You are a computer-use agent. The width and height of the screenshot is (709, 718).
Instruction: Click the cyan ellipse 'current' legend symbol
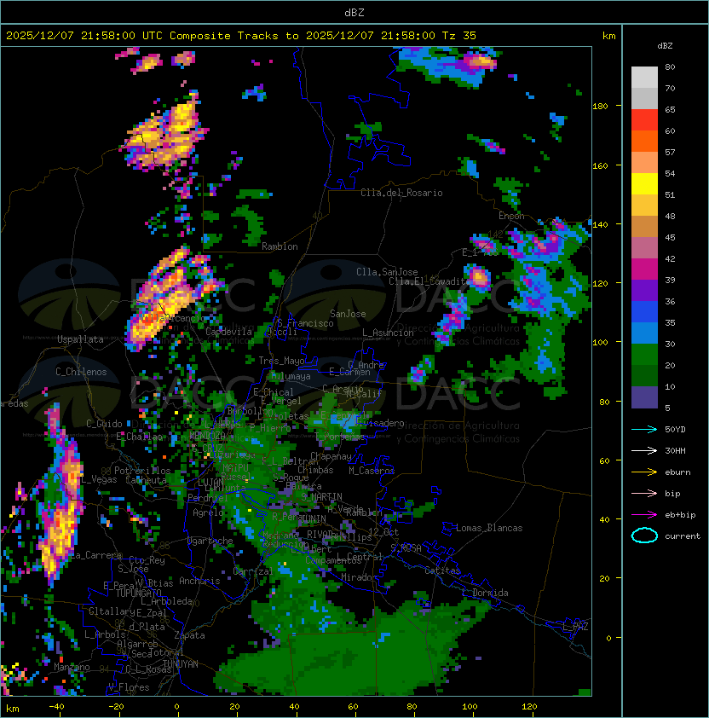pyautogui.click(x=644, y=536)
